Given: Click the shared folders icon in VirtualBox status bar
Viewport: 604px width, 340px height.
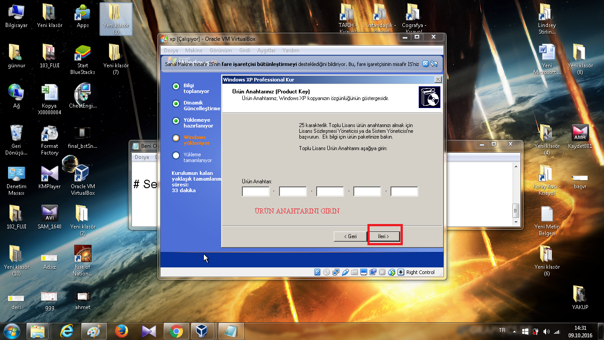Looking at the screenshot, I should [355, 272].
